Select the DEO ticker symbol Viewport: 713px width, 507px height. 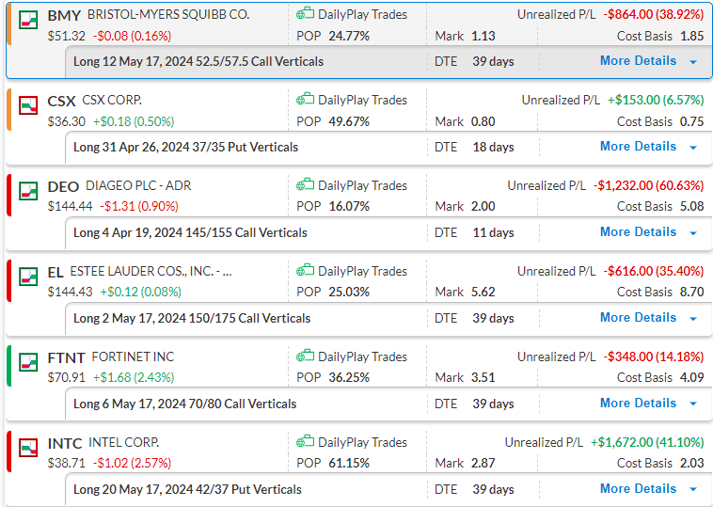coord(63,186)
